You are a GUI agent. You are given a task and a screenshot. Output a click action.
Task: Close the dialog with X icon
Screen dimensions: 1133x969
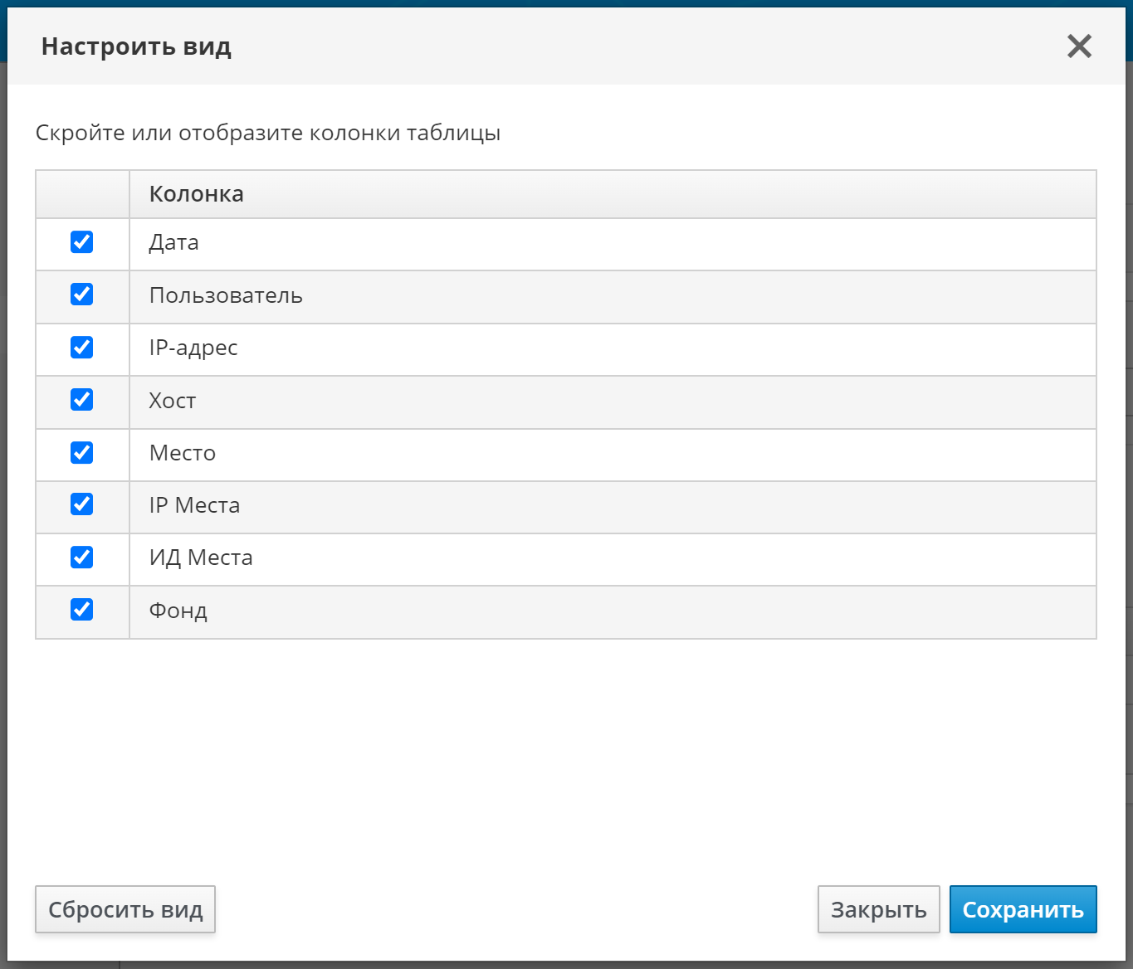tap(1079, 46)
